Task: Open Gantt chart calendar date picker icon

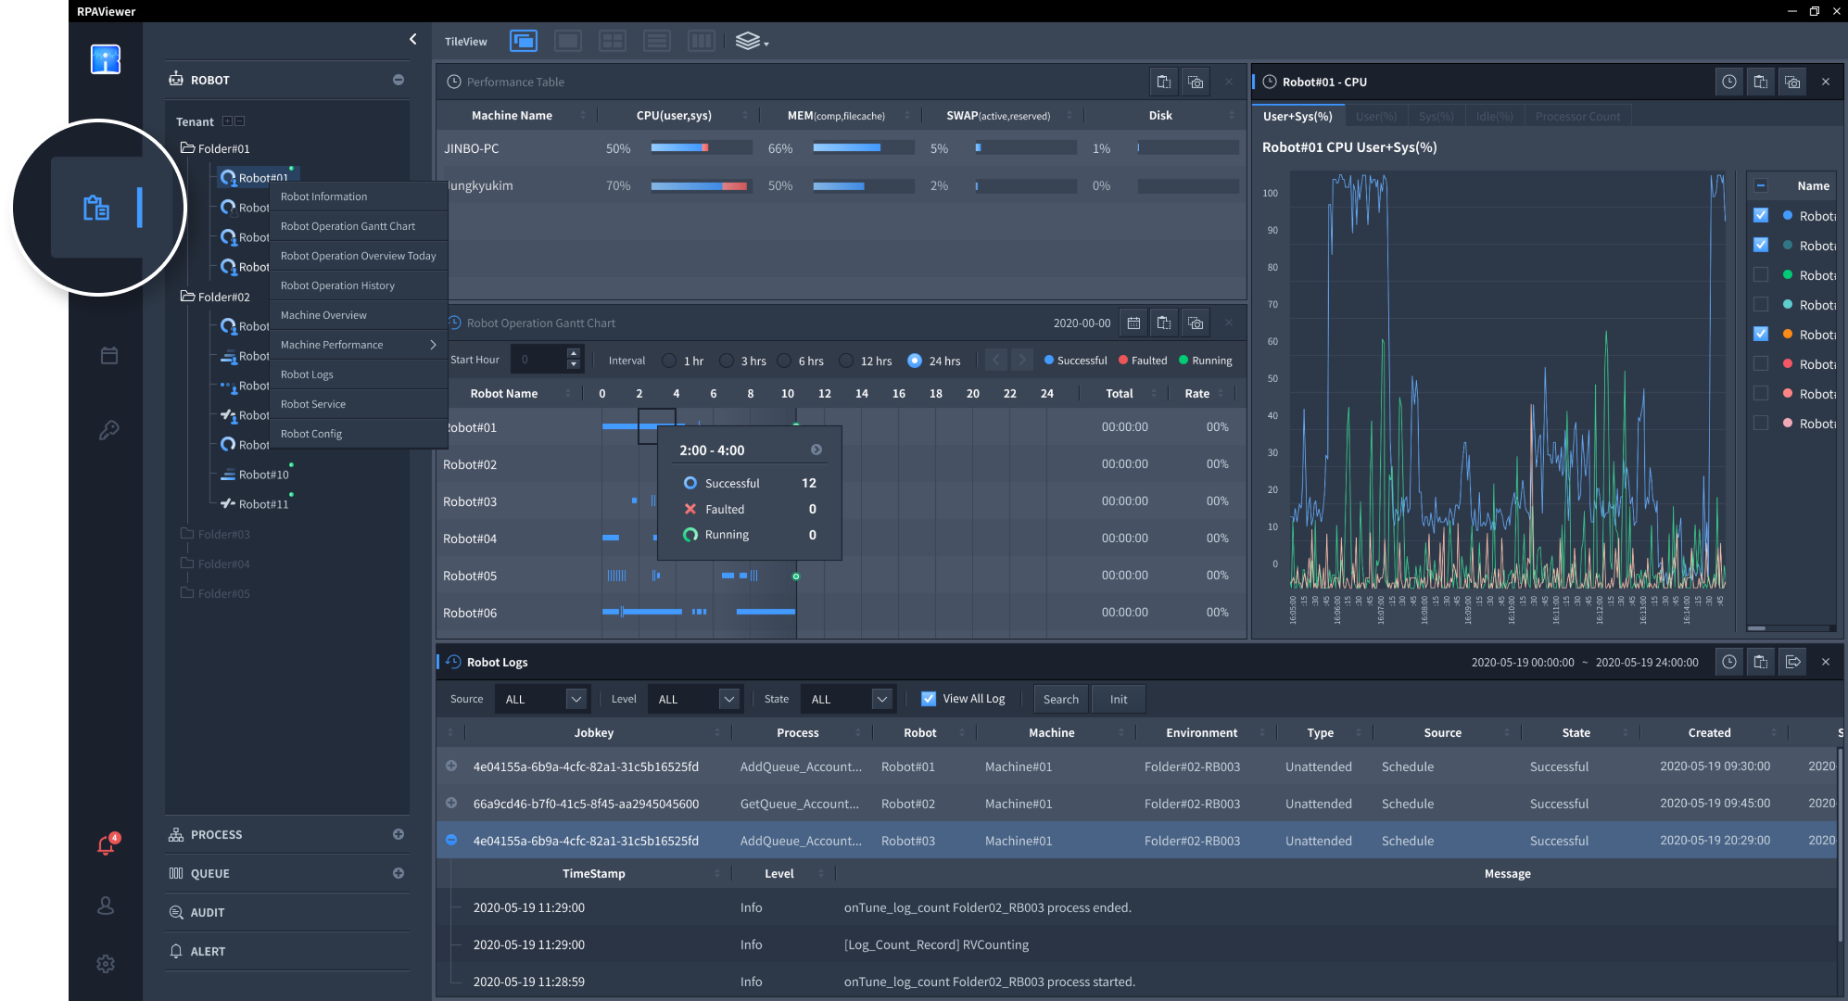Action: (x=1133, y=323)
